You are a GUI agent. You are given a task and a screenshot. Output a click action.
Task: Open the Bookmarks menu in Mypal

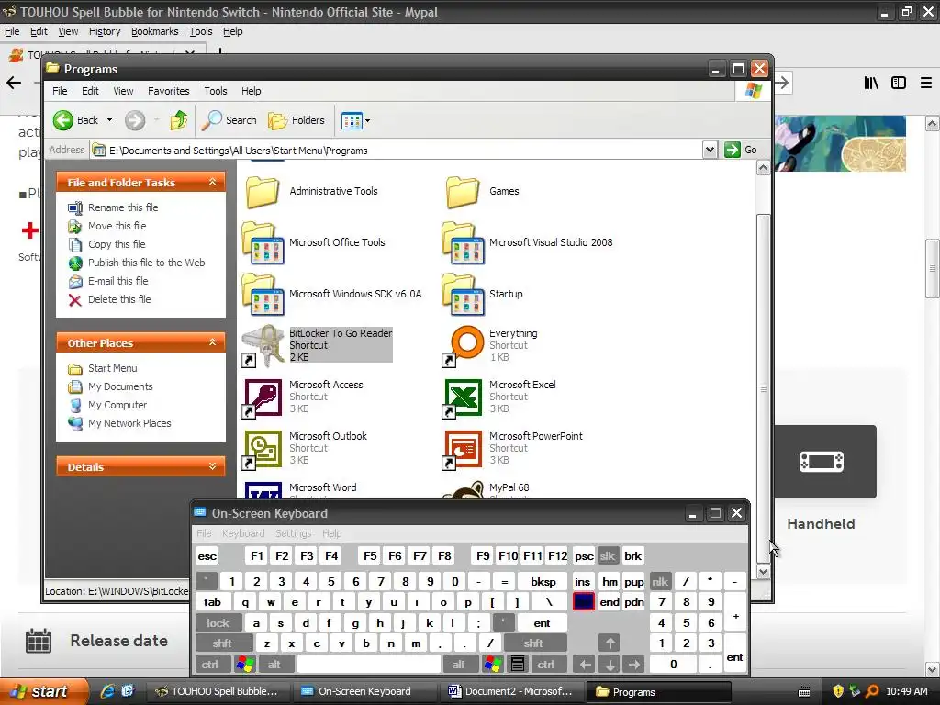pyautogui.click(x=154, y=31)
